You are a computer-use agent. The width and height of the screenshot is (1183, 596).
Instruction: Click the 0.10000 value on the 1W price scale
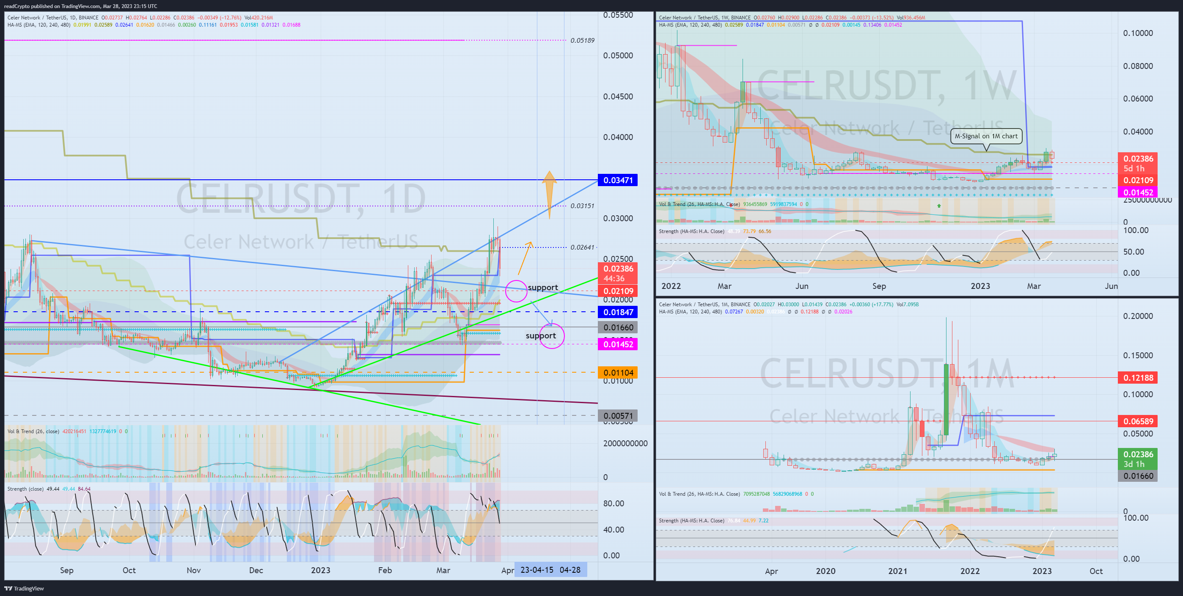click(x=1138, y=33)
